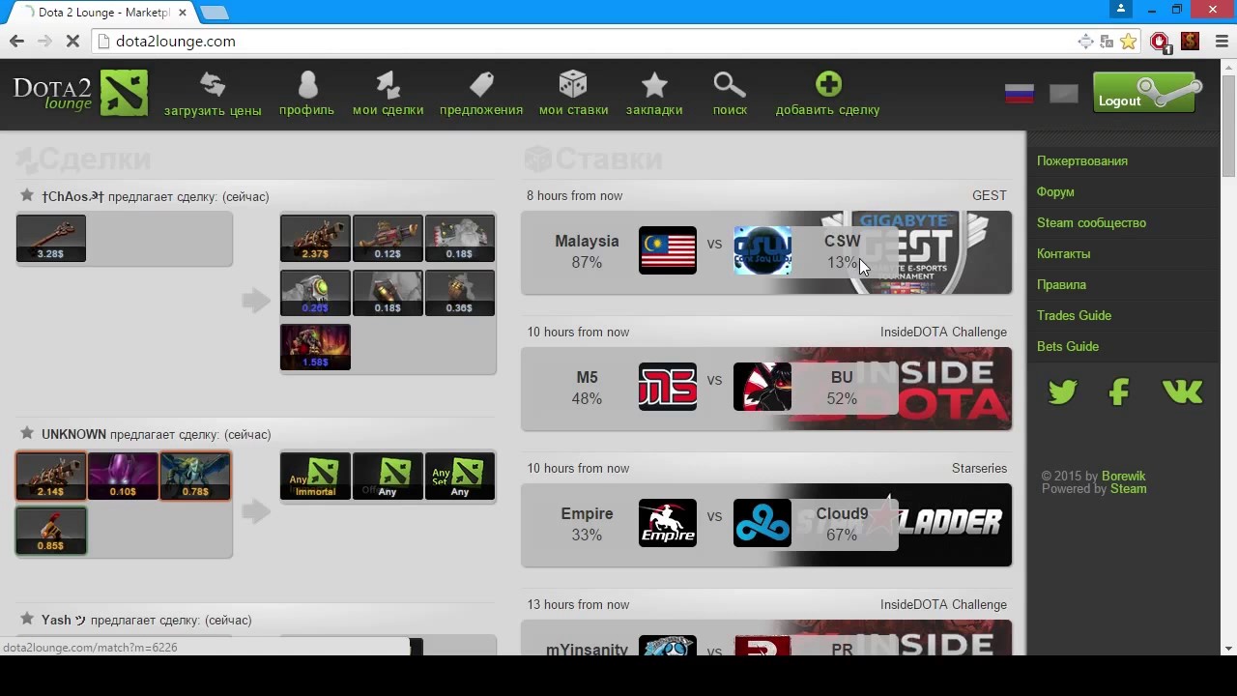The width and height of the screenshot is (1237, 696).
Task: Open the Facebook icon in sidebar
Action: click(x=1119, y=391)
